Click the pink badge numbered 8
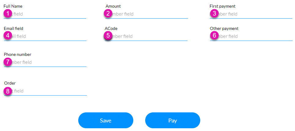This screenshot has height=131, width=295. click(8, 91)
